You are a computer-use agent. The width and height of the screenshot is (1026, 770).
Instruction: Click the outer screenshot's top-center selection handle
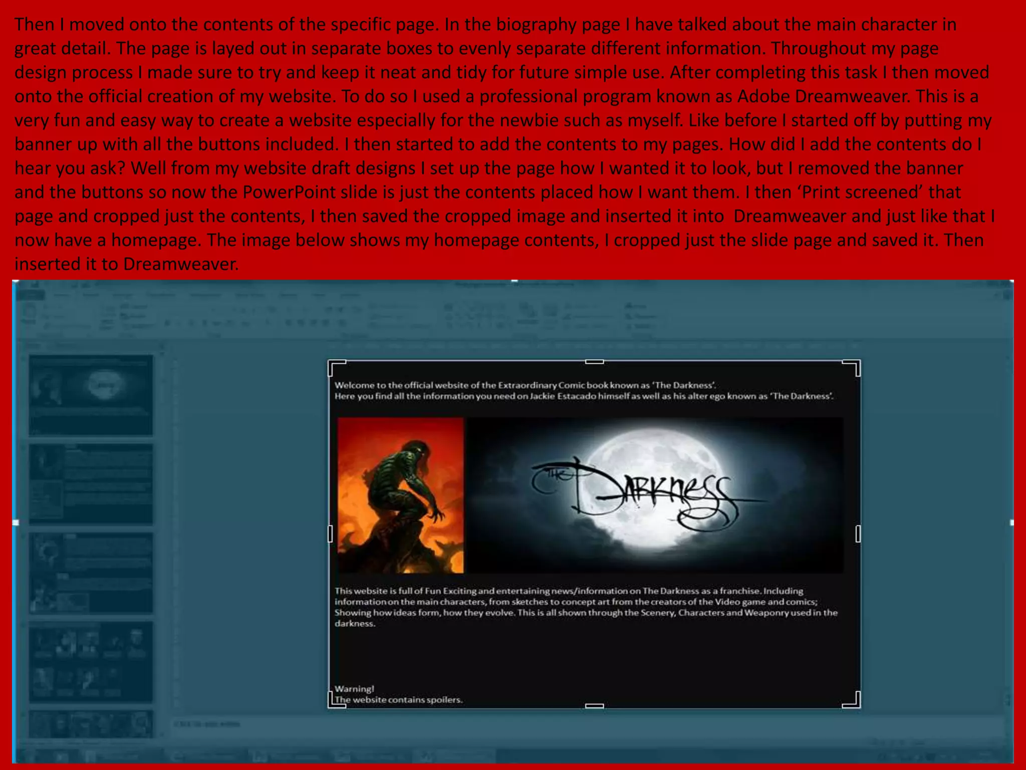[x=514, y=282]
